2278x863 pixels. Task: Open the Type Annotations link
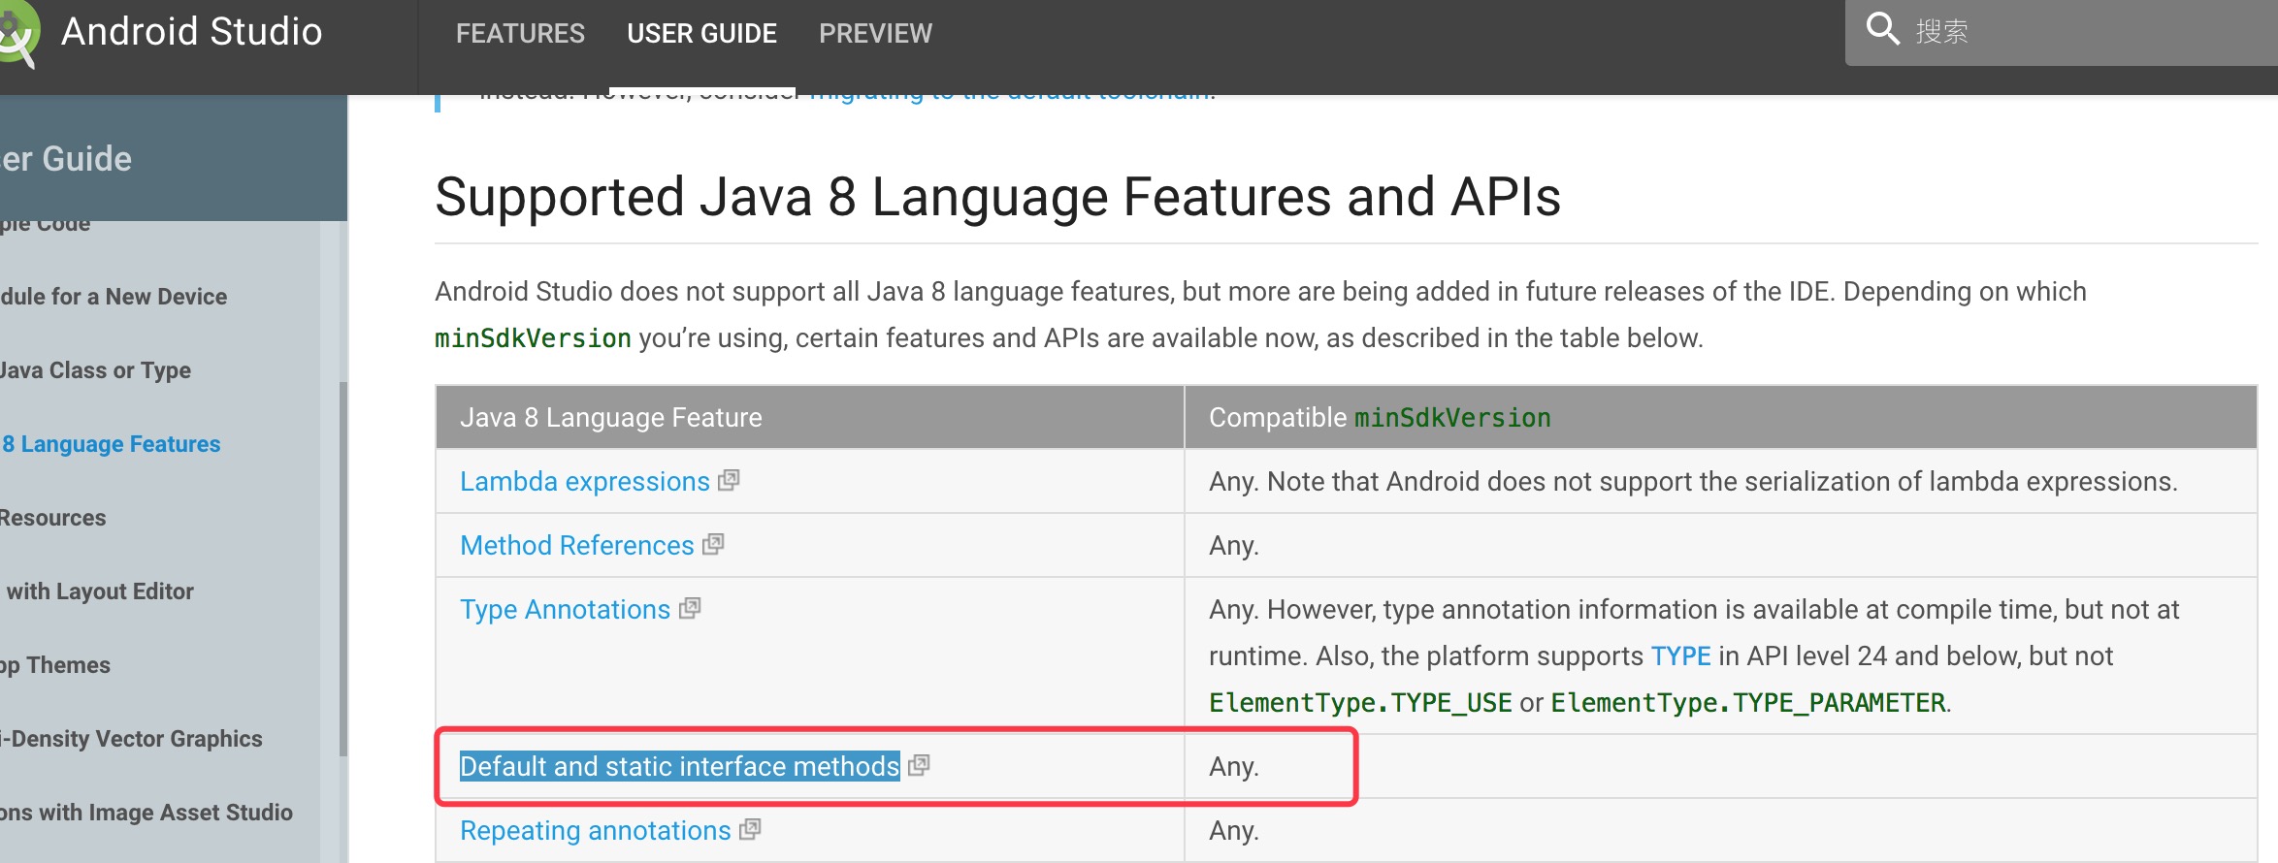point(565,610)
